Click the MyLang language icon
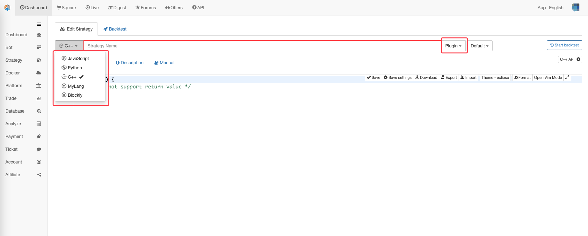 click(64, 86)
